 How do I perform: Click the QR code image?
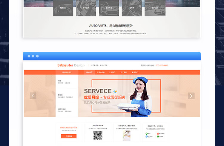(98, 135)
